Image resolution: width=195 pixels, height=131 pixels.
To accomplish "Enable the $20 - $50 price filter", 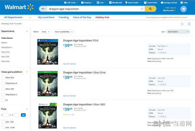I will tap(3, 122).
